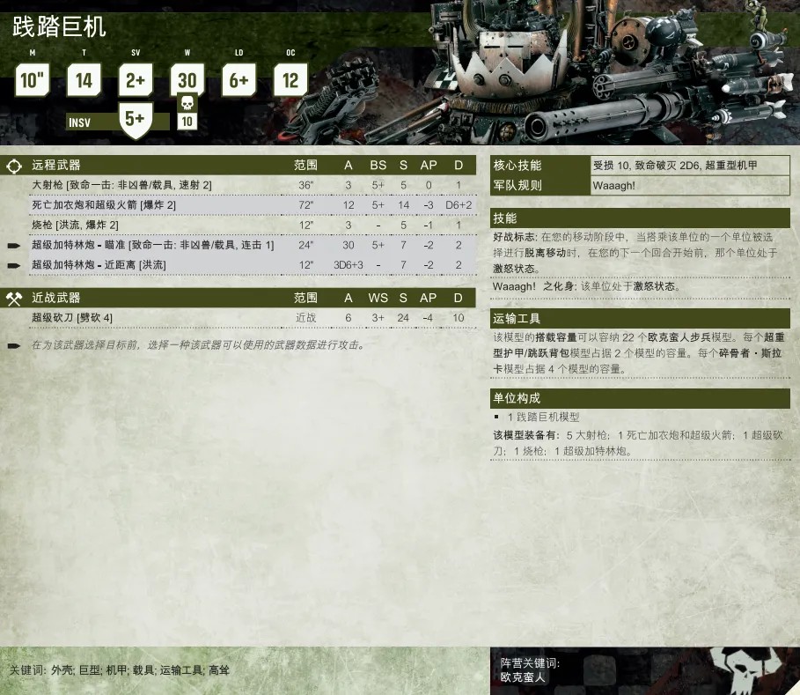The width and height of the screenshot is (800, 695).
Task: Click the arrow marker beside 超级加特林炮 – 瞄准
Action: (x=14, y=246)
